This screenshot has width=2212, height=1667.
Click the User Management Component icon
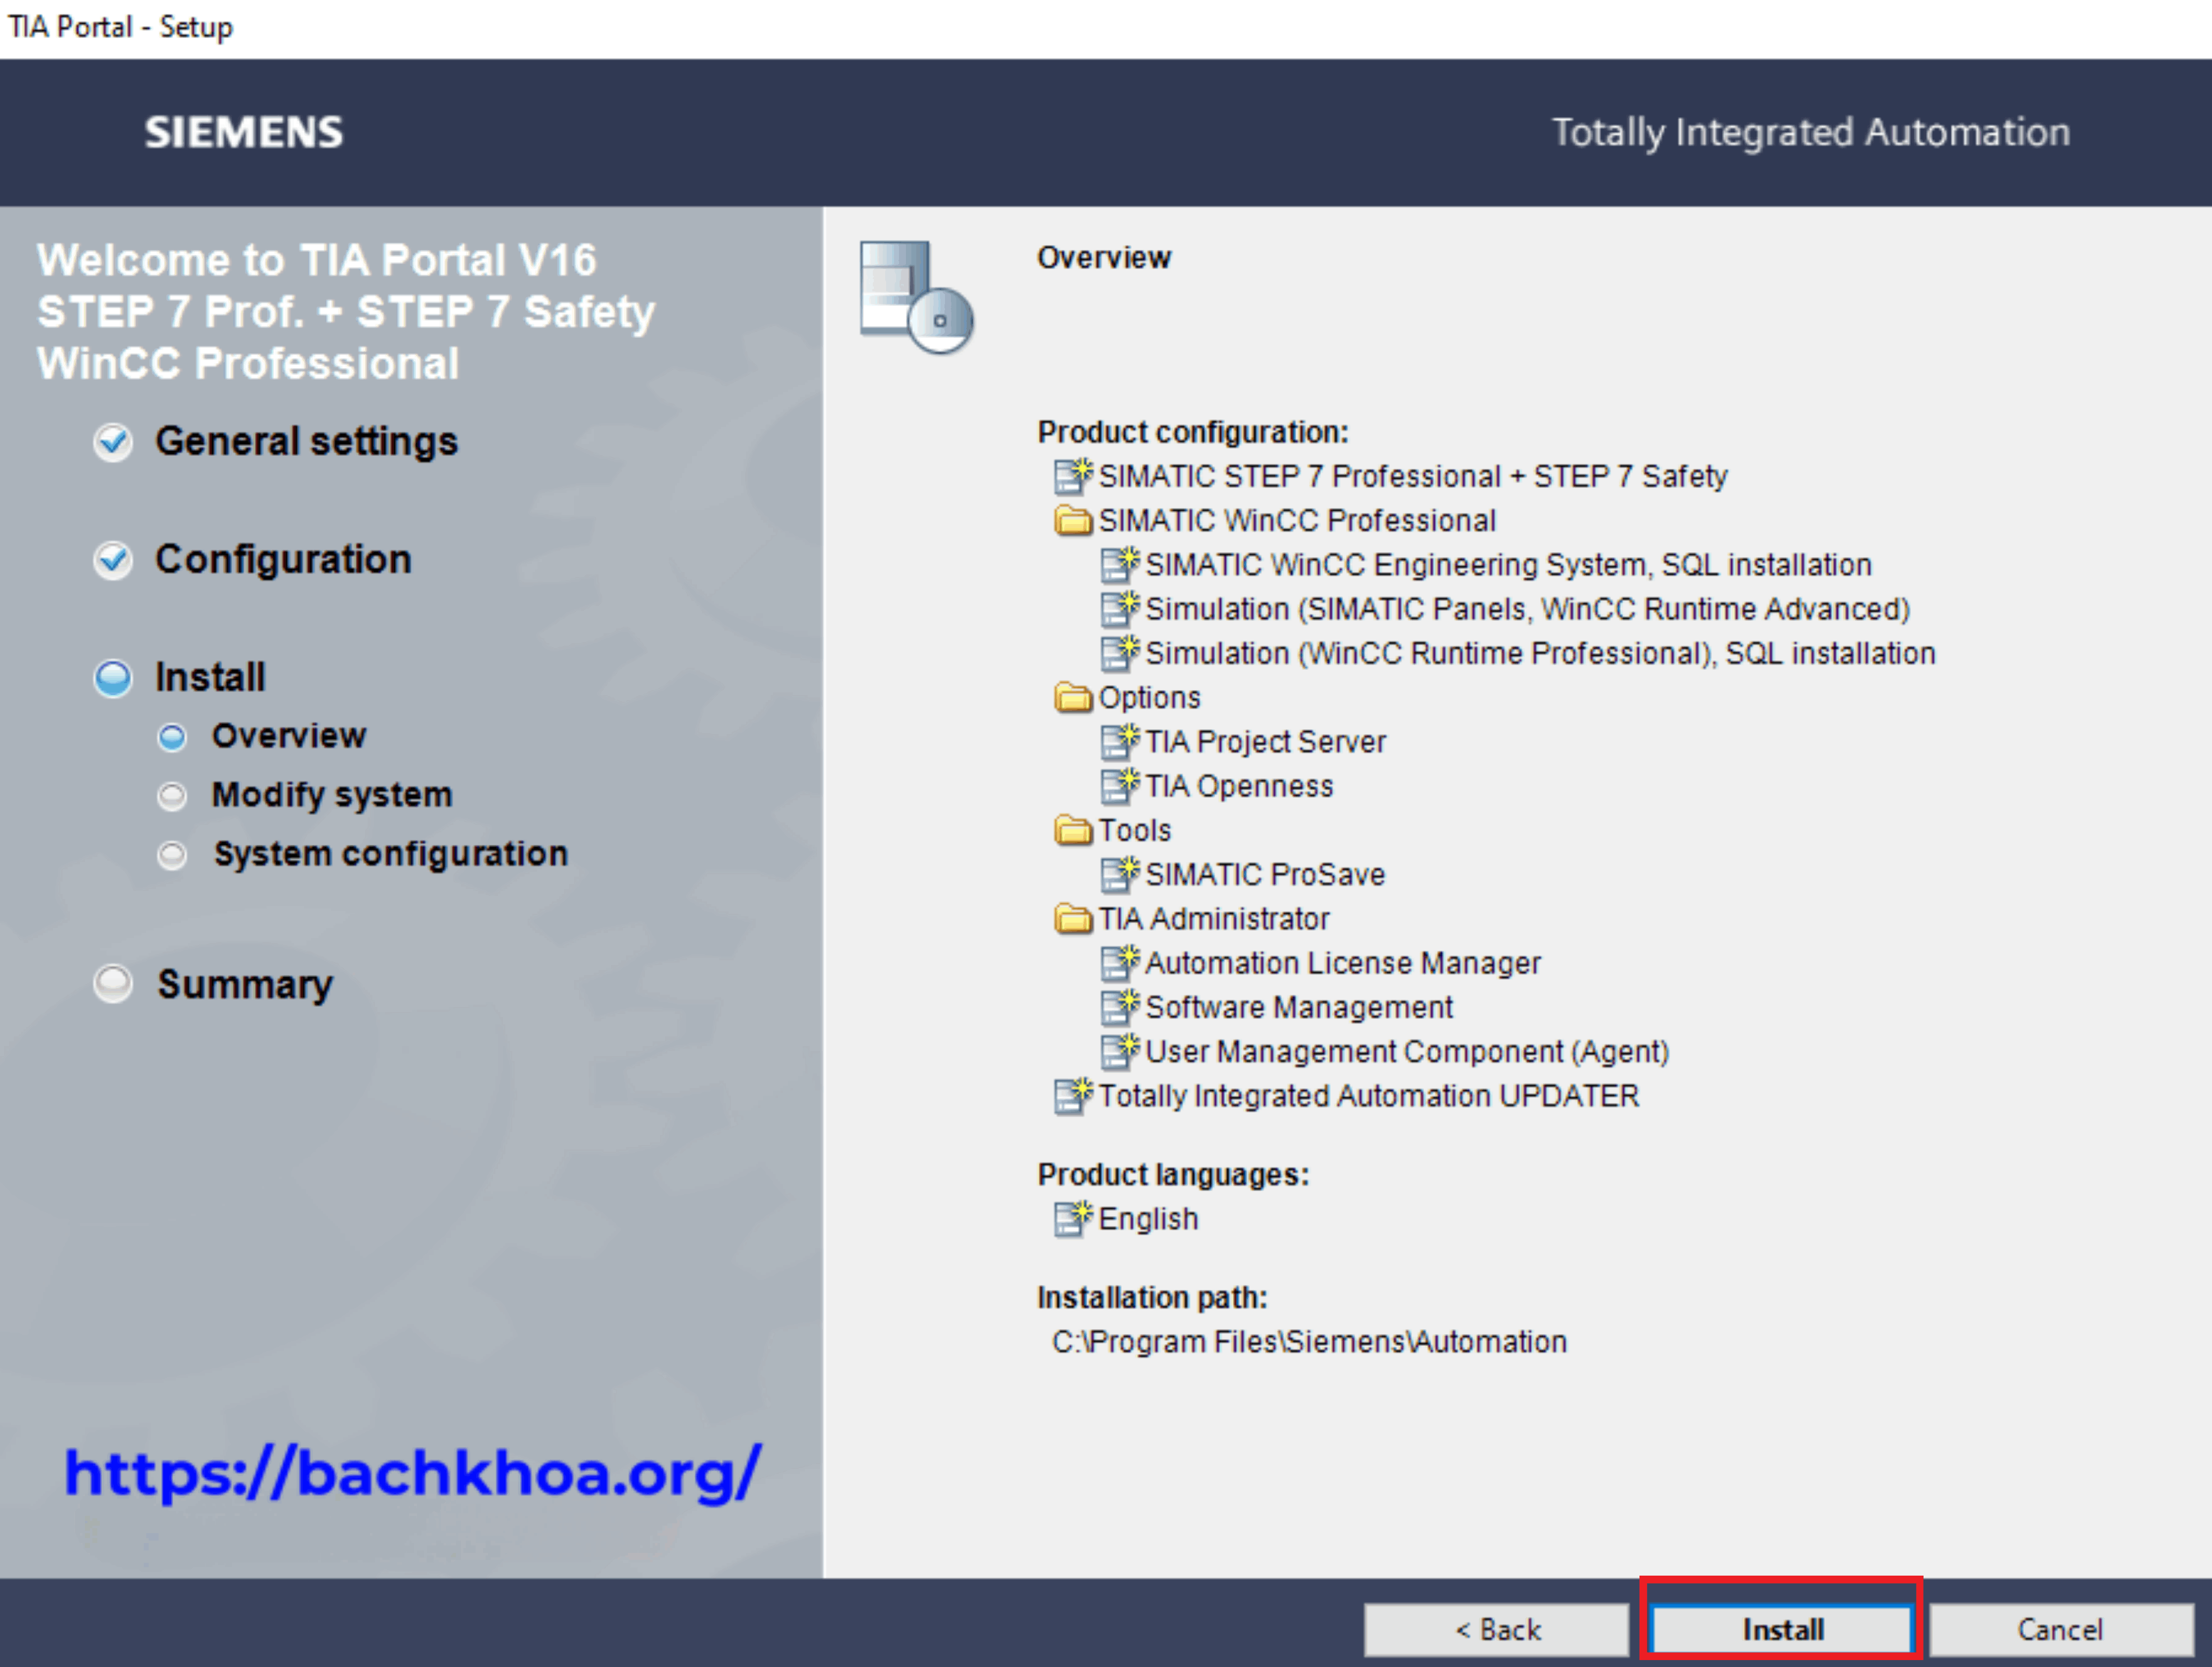pos(1120,1051)
